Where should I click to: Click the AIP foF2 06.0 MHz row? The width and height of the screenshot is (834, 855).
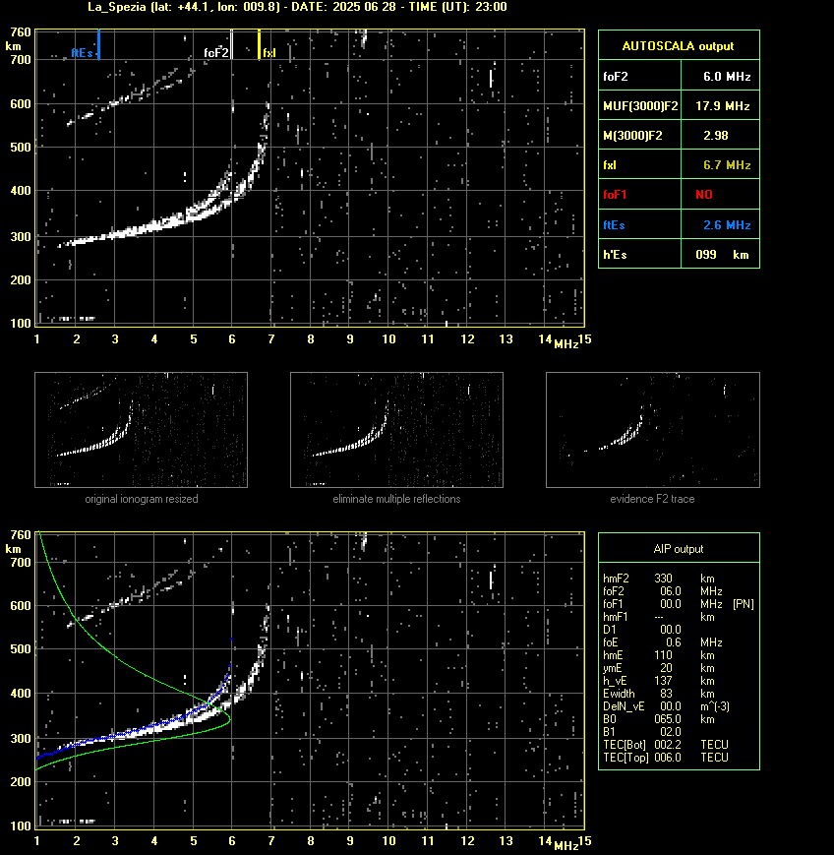pos(662,591)
